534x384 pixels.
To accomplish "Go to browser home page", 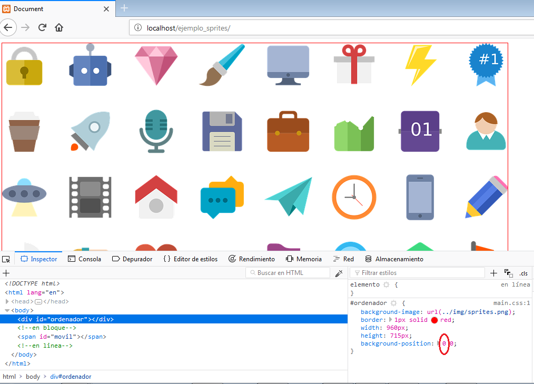I will (x=59, y=27).
